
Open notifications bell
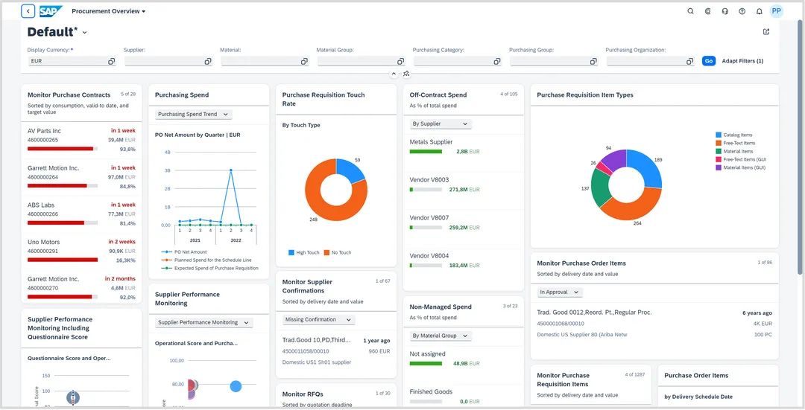[759, 11]
